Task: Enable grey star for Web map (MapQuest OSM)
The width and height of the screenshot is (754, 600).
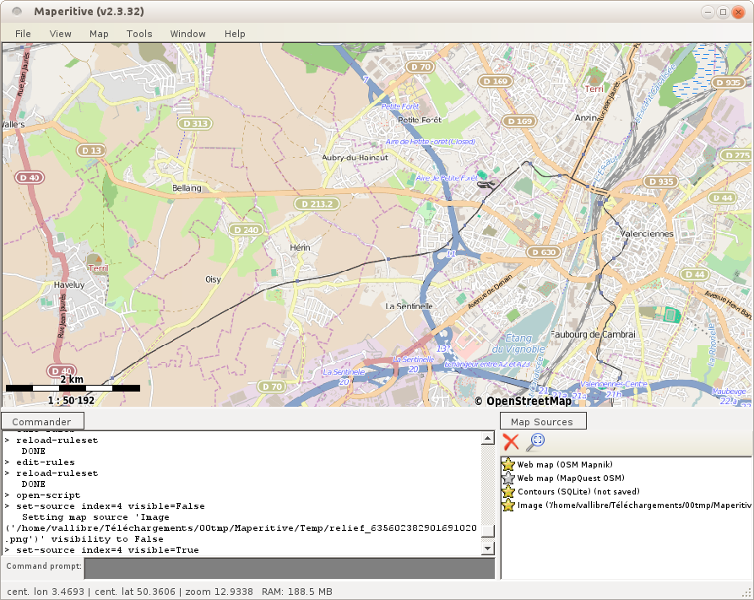Action: 508,478
